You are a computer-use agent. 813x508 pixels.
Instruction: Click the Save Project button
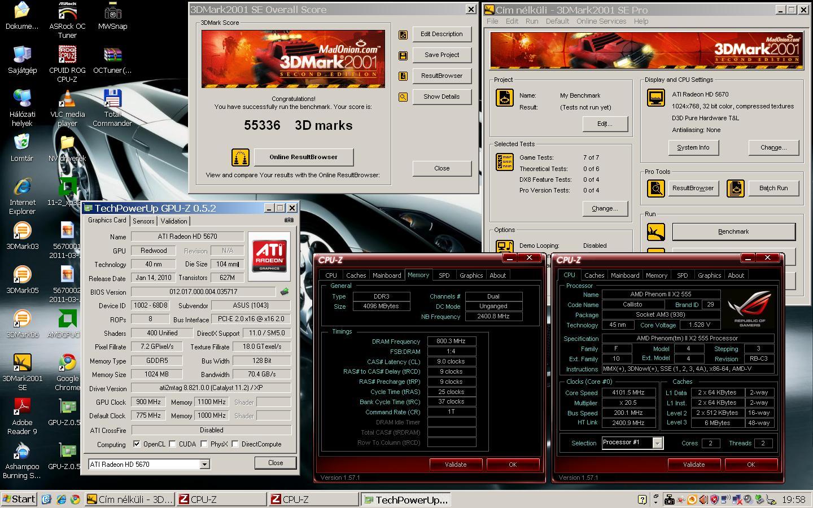pyautogui.click(x=442, y=55)
